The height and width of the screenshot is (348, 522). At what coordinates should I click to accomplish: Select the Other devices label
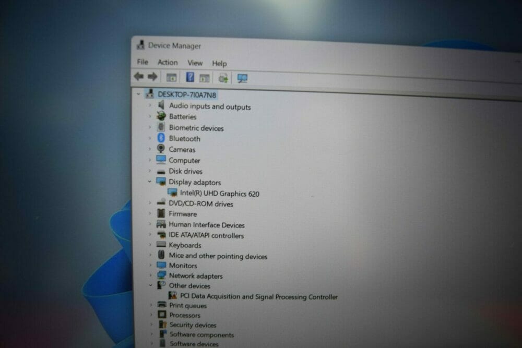tap(190, 286)
